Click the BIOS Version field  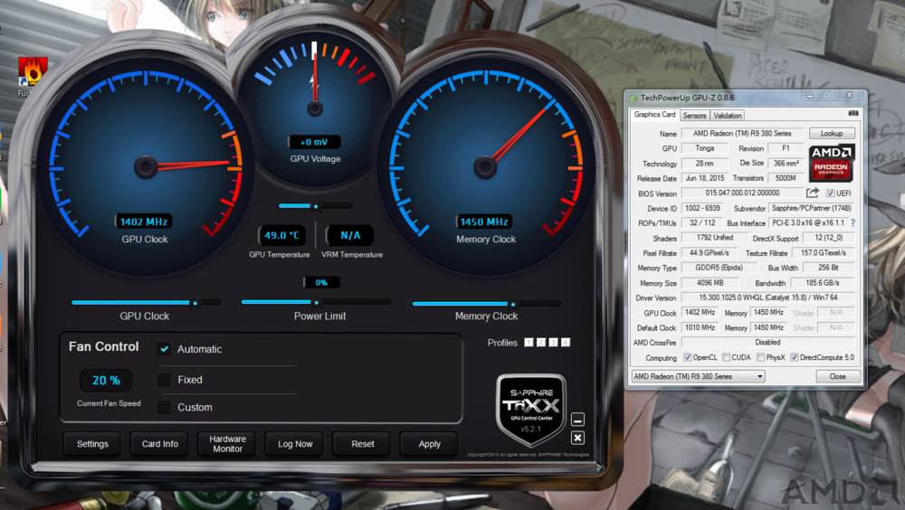[x=742, y=193]
